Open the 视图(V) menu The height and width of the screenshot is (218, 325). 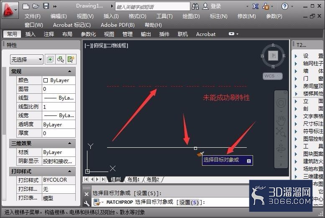[85, 16]
